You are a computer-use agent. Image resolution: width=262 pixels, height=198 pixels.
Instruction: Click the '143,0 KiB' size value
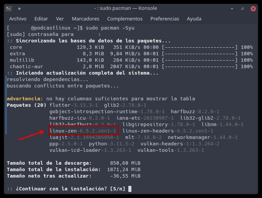point(90,60)
